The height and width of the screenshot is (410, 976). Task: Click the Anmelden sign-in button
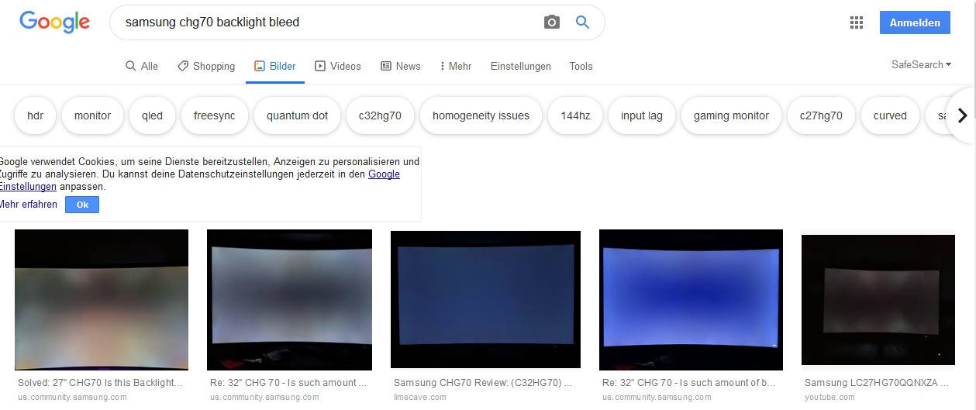(x=915, y=22)
